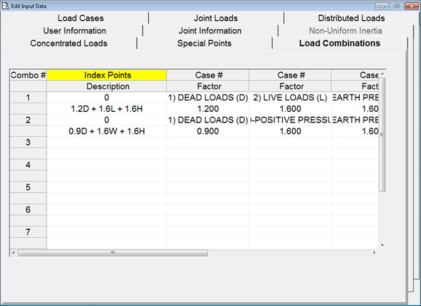Open the Distributed Loads tab
This screenshot has height=306, width=421.
[351, 18]
